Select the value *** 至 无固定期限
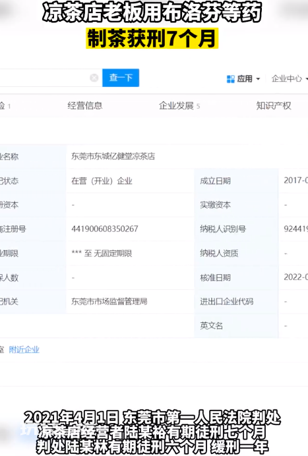This screenshot has height=456, width=308. (102, 253)
